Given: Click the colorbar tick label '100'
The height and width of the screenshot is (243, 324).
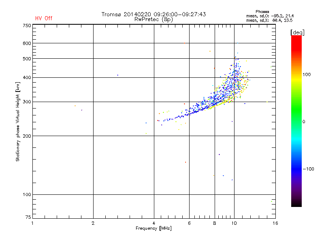Looking at the screenshot, I should pos(307,75).
